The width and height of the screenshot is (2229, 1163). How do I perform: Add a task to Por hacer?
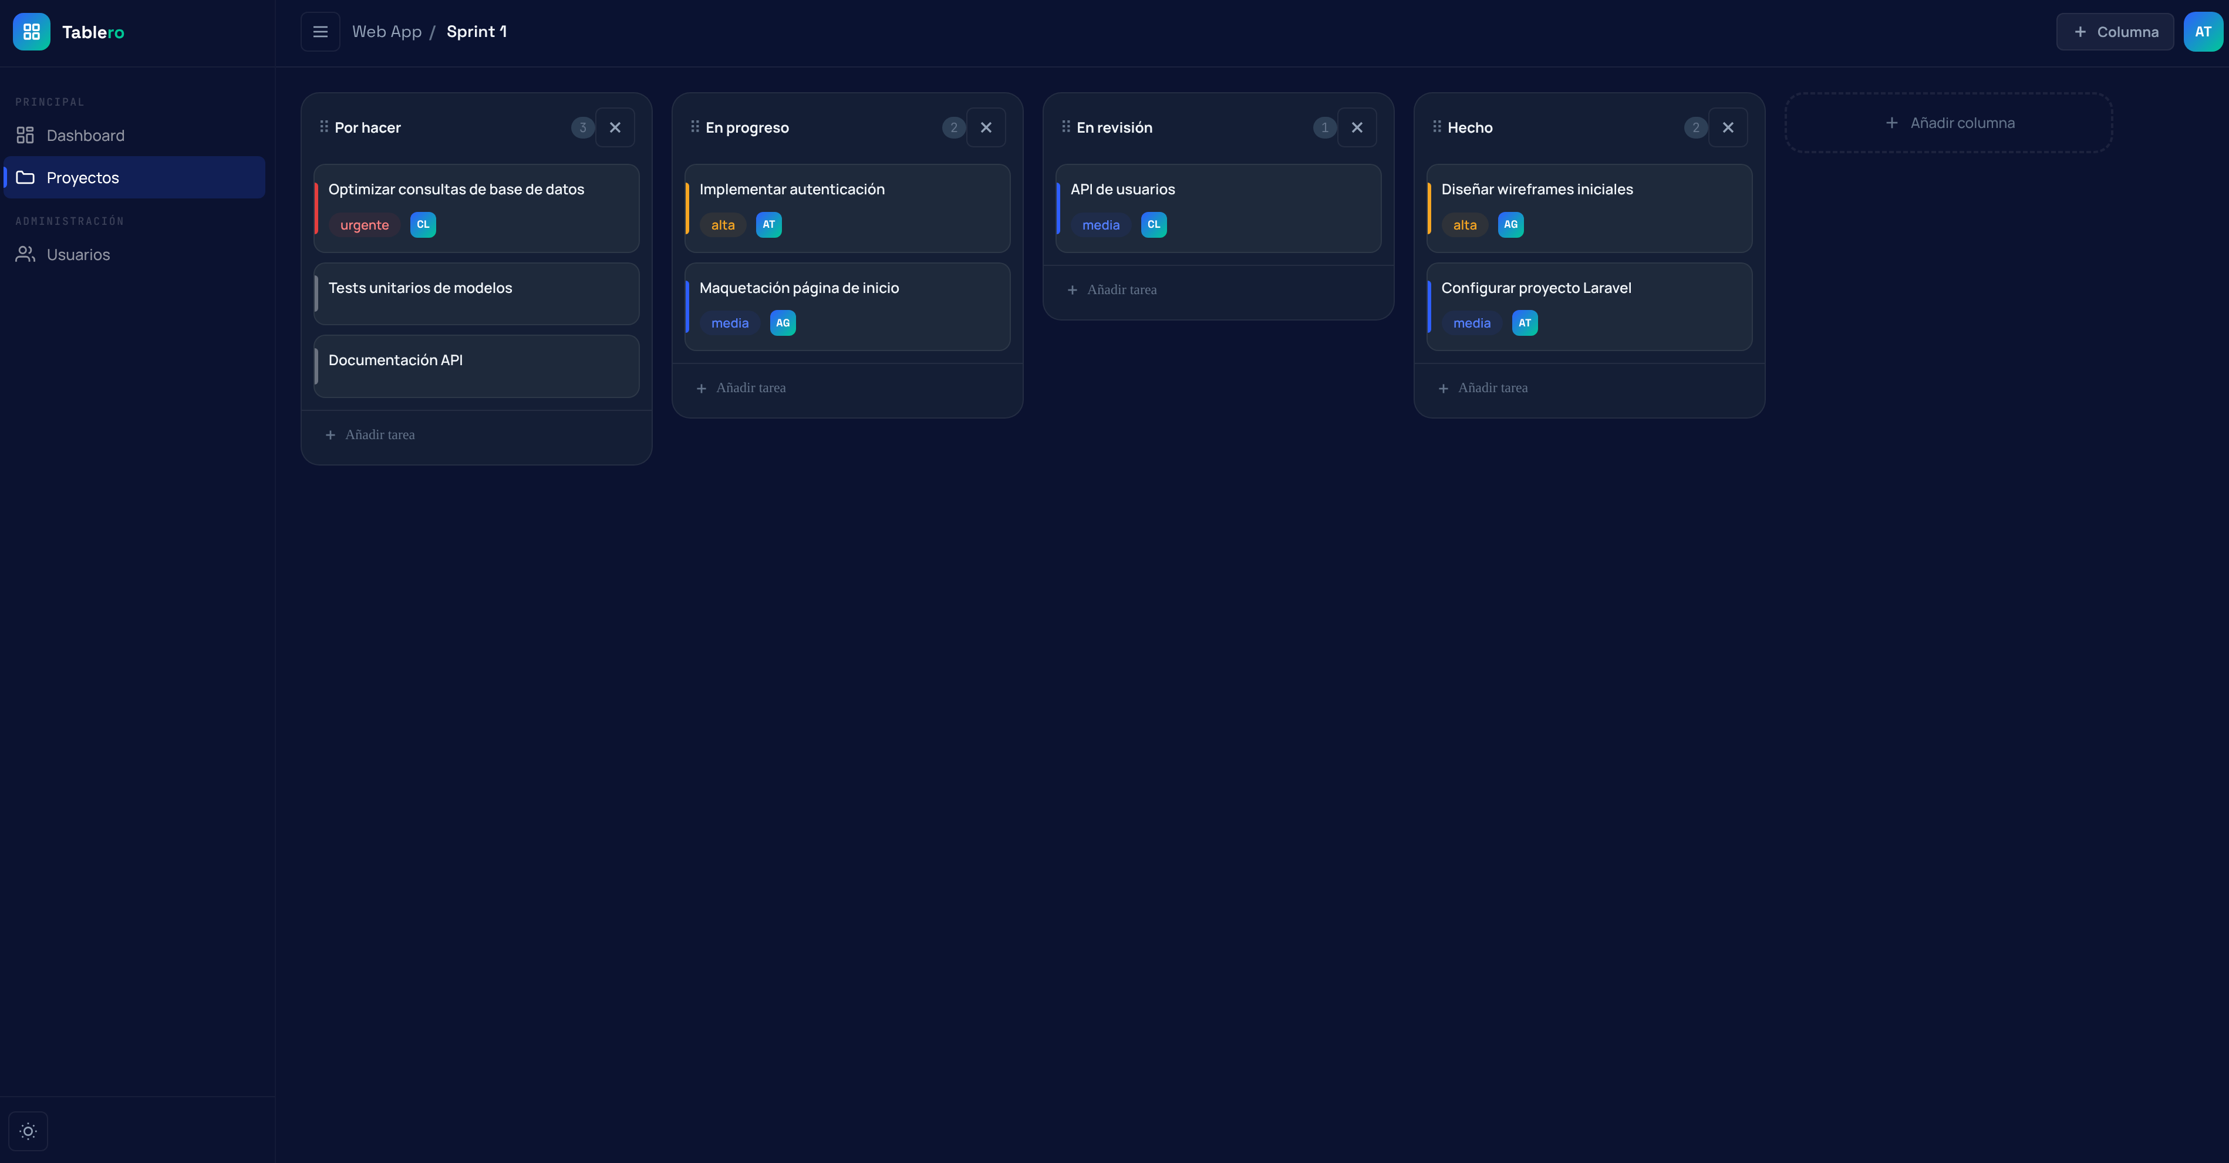tap(476, 435)
